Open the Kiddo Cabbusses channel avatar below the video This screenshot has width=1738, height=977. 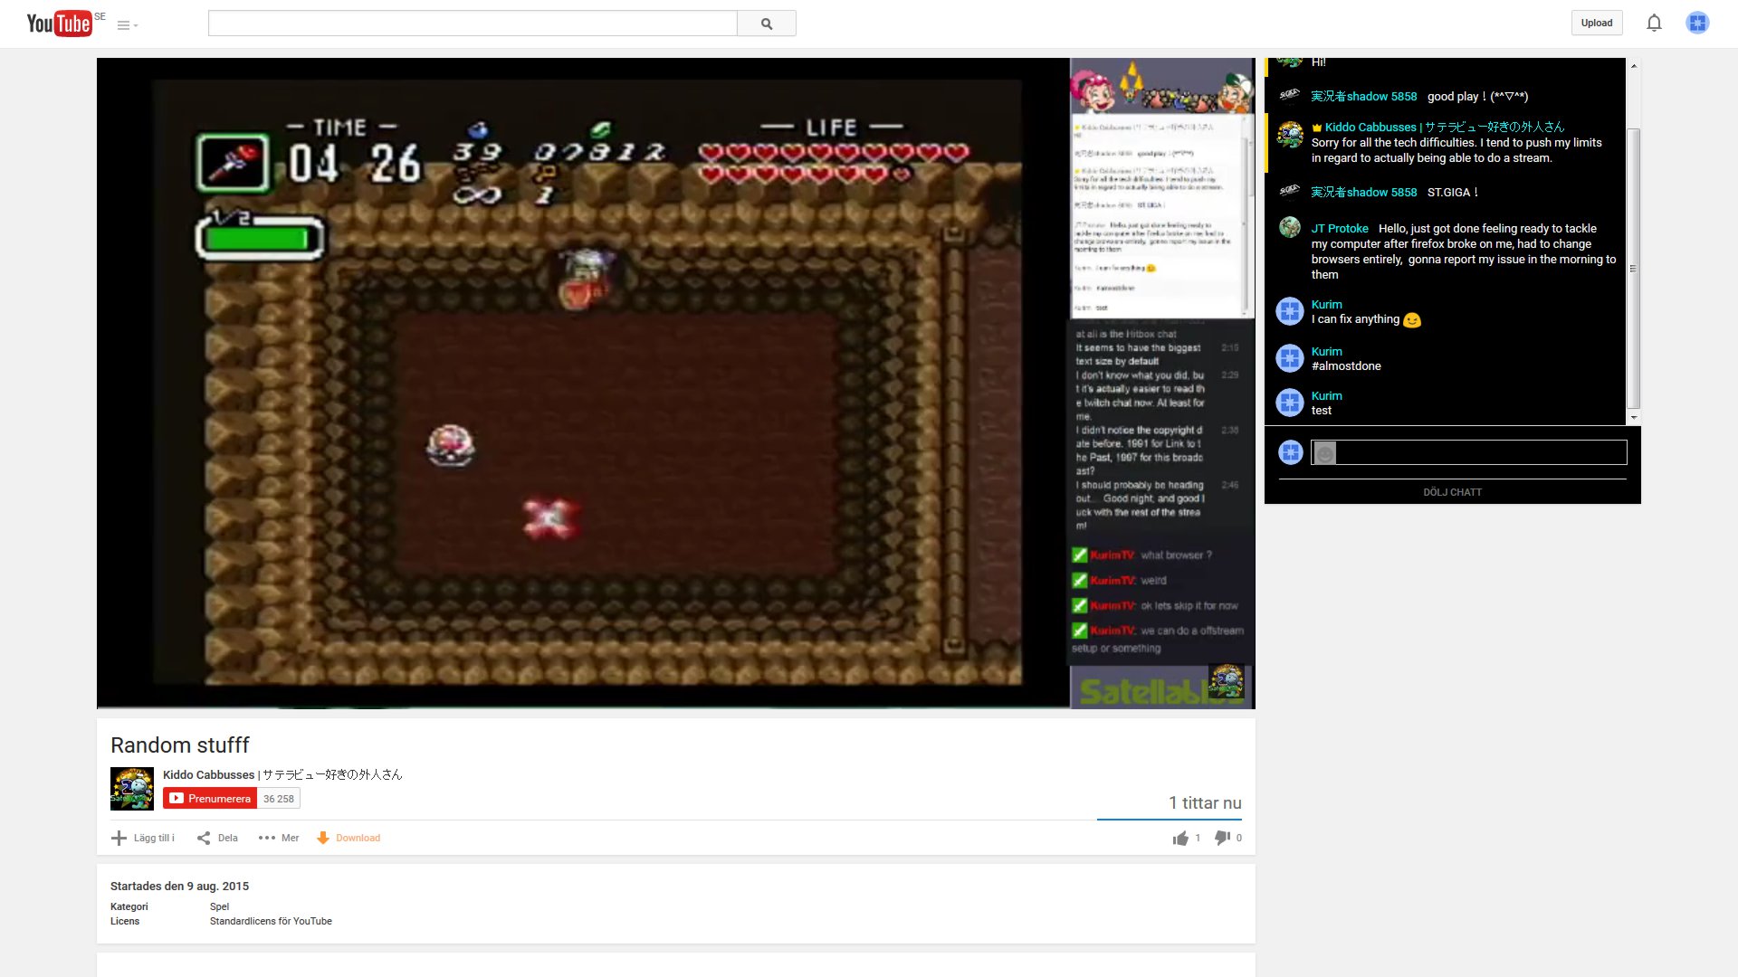(x=132, y=789)
